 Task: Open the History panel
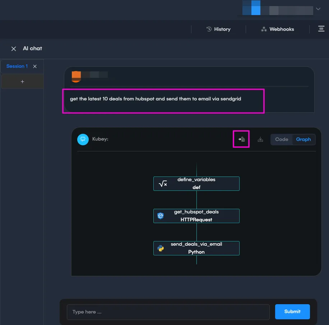218,29
